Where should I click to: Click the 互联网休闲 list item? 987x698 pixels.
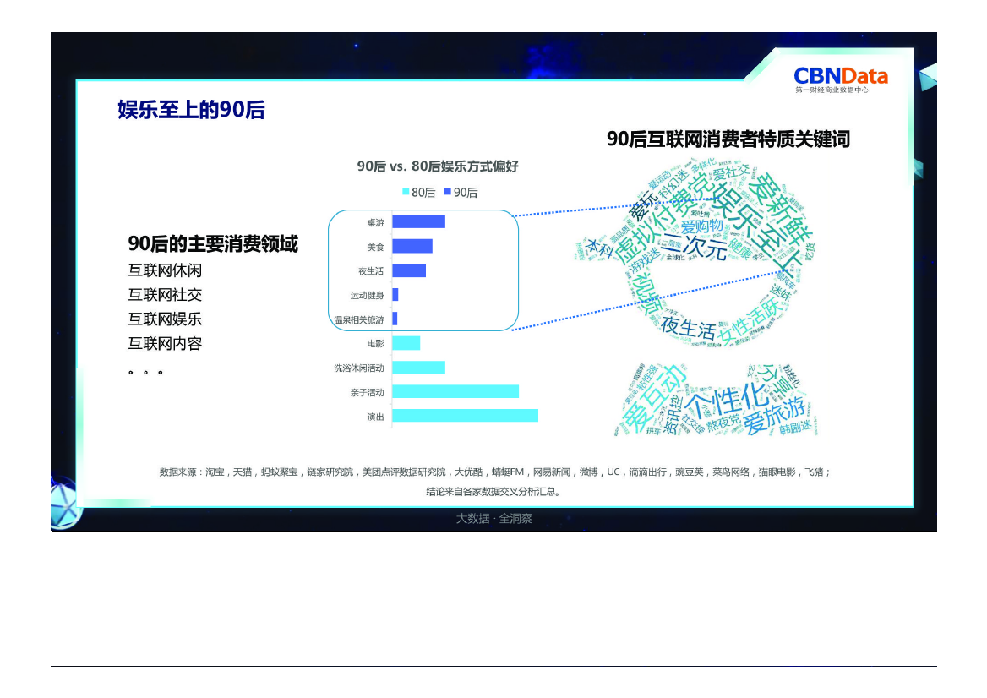(x=165, y=270)
